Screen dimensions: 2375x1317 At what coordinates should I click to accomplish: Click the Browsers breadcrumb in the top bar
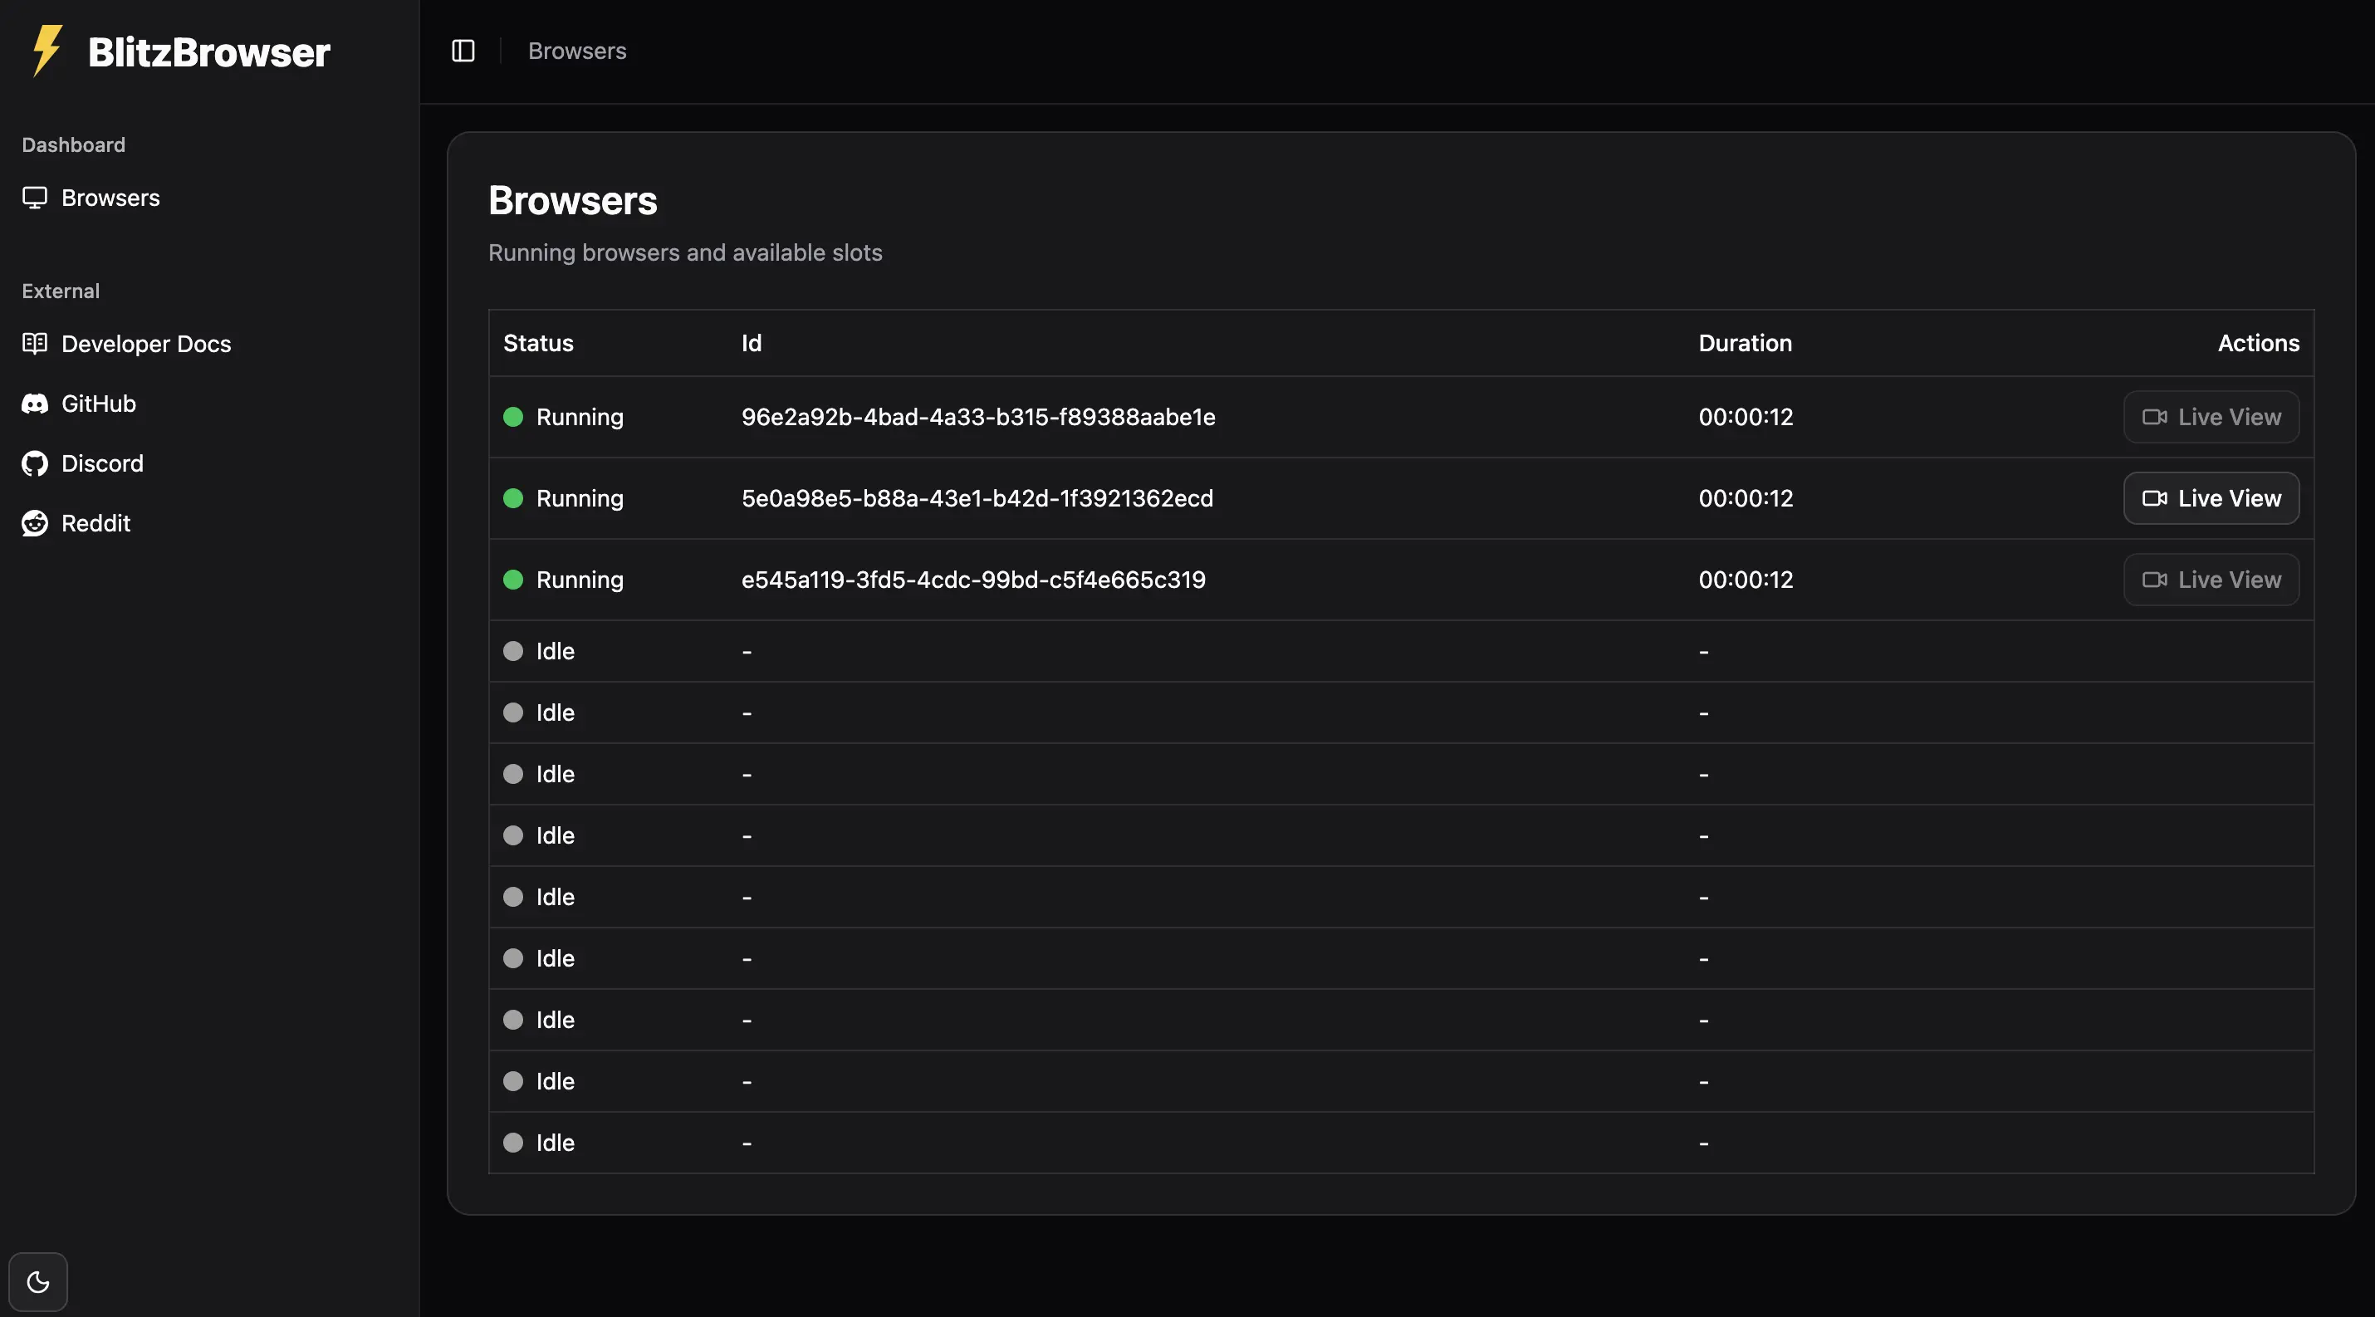pyautogui.click(x=577, y=51)
